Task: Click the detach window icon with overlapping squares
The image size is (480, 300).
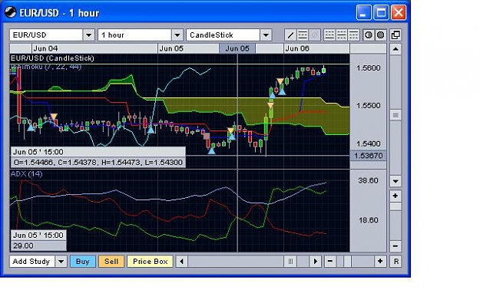Action: click(x=396, y=35)
